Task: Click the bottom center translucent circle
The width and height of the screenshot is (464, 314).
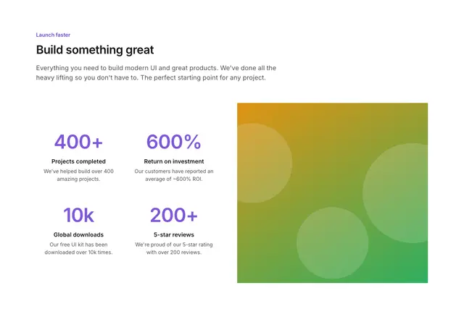Action: click(333, 243)
